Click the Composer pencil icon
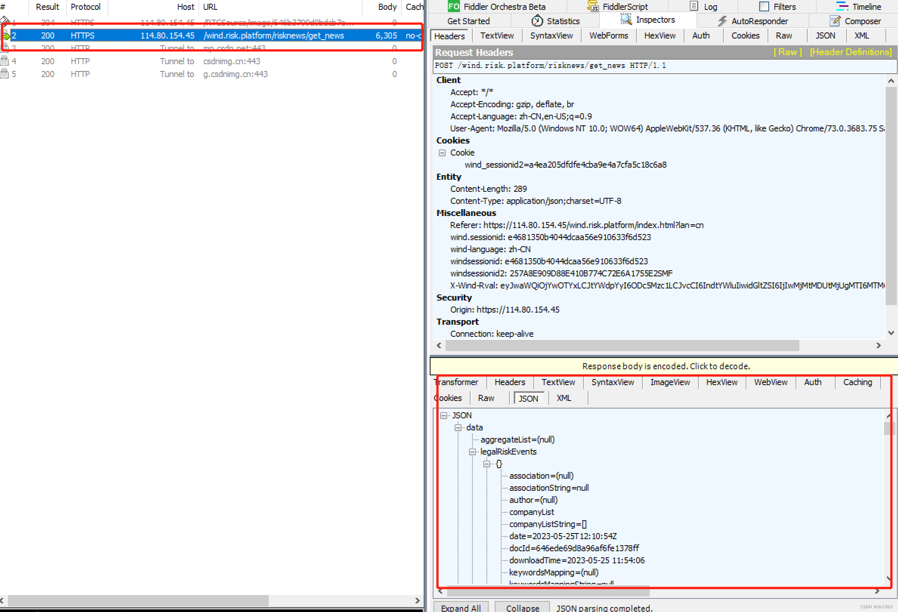The image size is (898, 612). (835, 21)
